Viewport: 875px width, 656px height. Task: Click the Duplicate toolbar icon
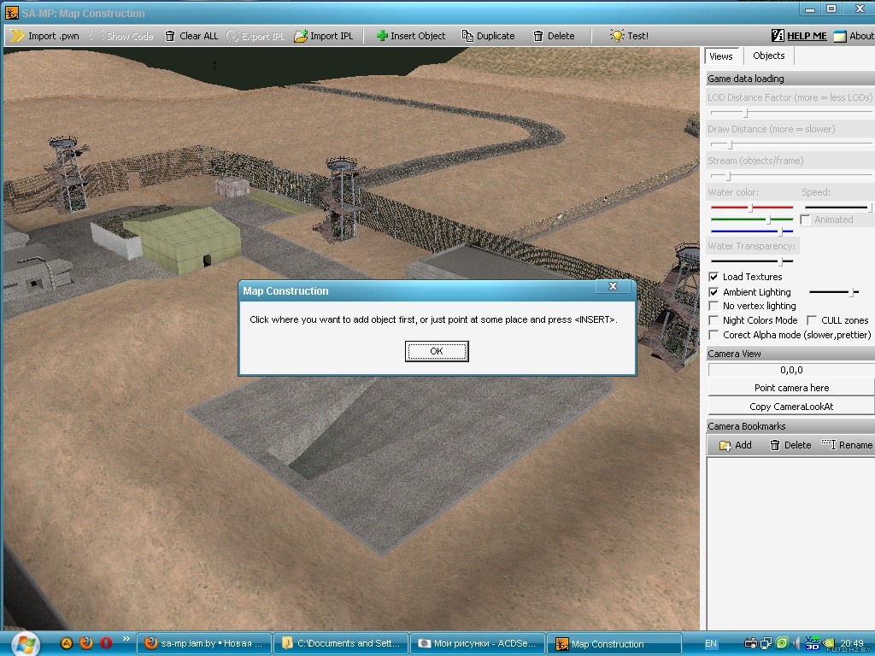click(467, 36)
